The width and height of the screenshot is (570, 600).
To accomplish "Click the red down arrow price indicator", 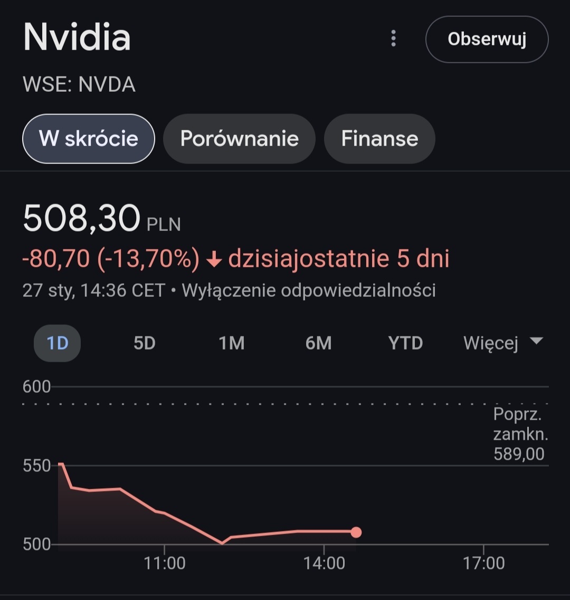I will [213, 259].
